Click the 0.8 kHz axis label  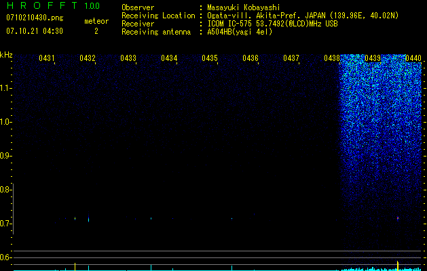(x=5, y=190)
